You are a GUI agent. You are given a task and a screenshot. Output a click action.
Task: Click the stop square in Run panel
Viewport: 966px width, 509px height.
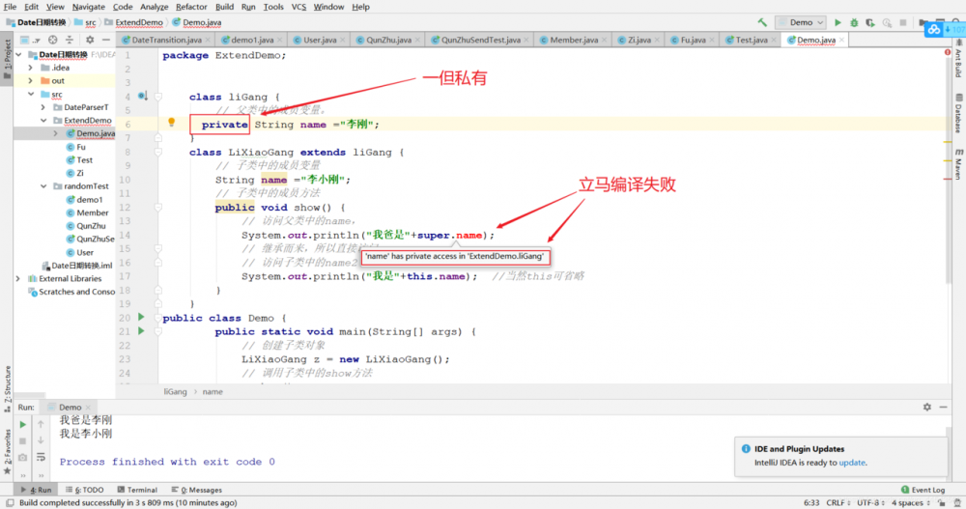click(x=23, y=441)
